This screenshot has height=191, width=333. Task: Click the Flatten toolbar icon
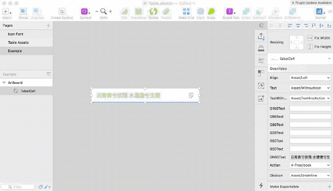(x=166, y=11)
